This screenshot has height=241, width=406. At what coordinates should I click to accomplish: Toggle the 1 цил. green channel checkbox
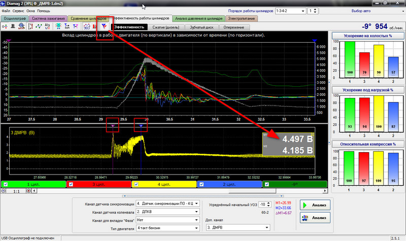point(6,184)
